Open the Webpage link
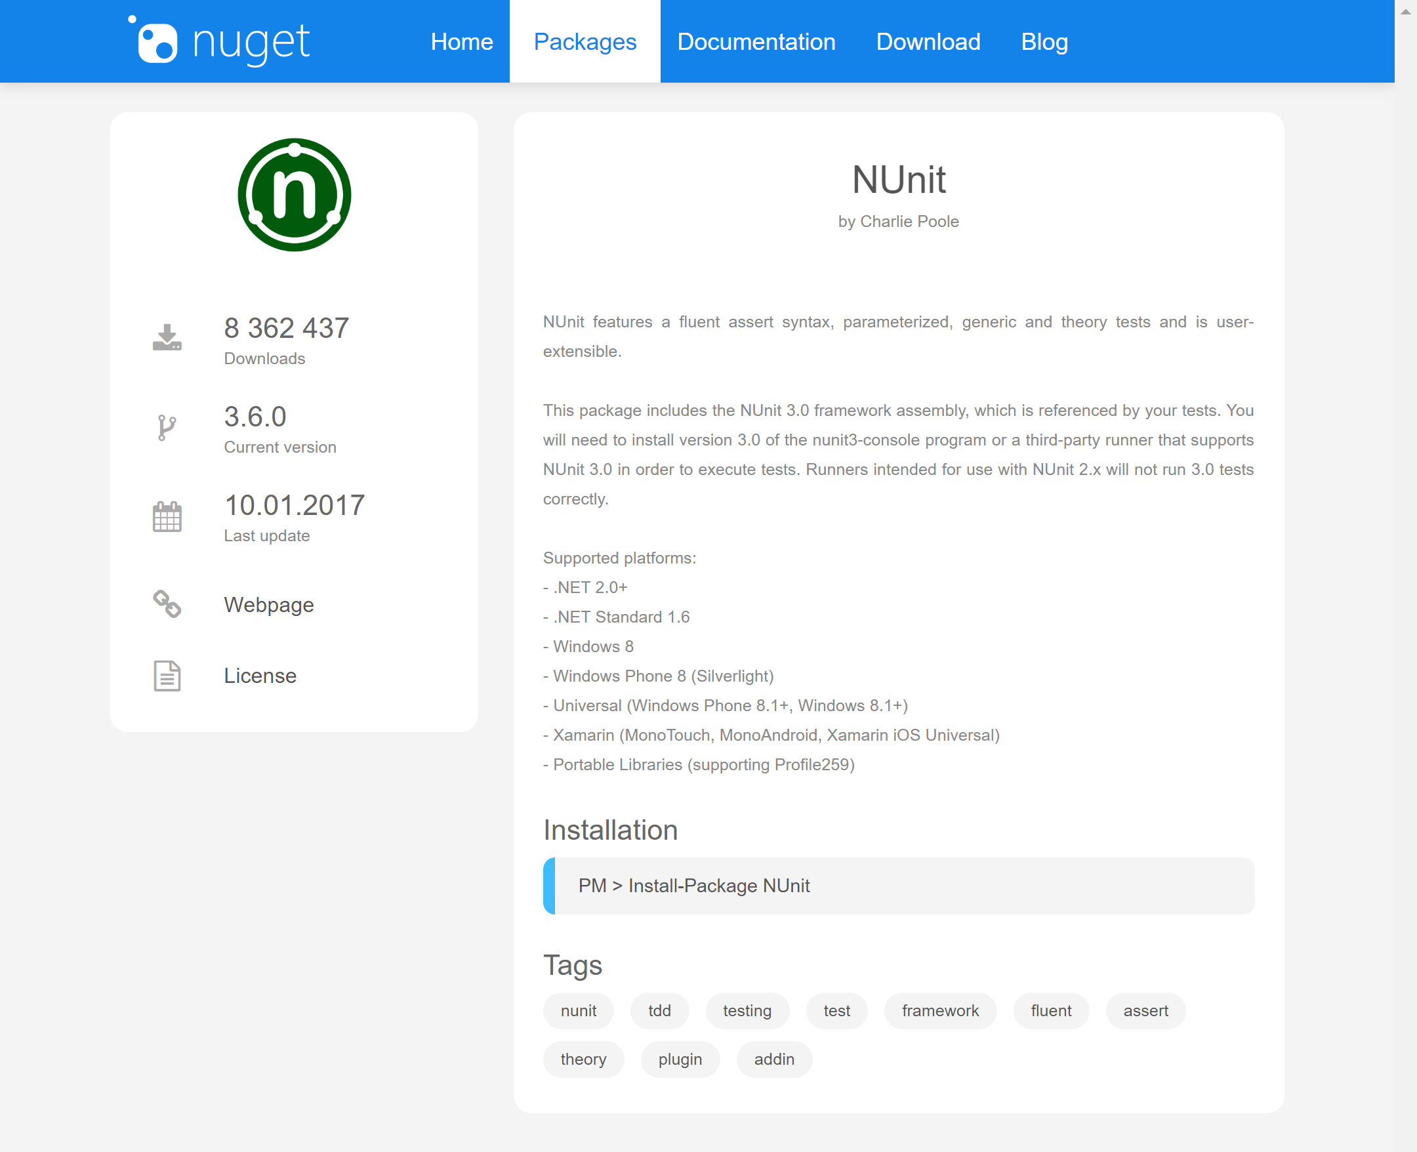This screenshot has width=1417, height=1152. coord(269,604)
